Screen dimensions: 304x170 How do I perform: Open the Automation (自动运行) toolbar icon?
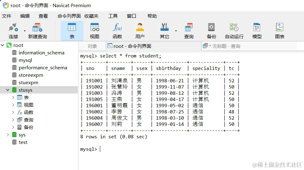[234, 27]
